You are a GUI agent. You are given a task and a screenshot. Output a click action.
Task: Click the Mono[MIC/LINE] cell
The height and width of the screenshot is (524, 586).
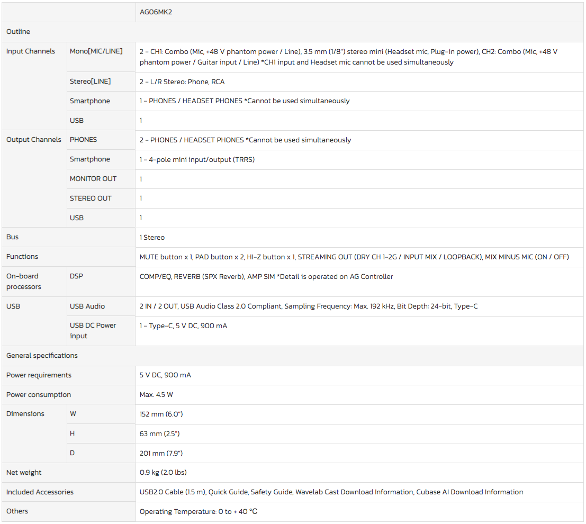[96, 51]
